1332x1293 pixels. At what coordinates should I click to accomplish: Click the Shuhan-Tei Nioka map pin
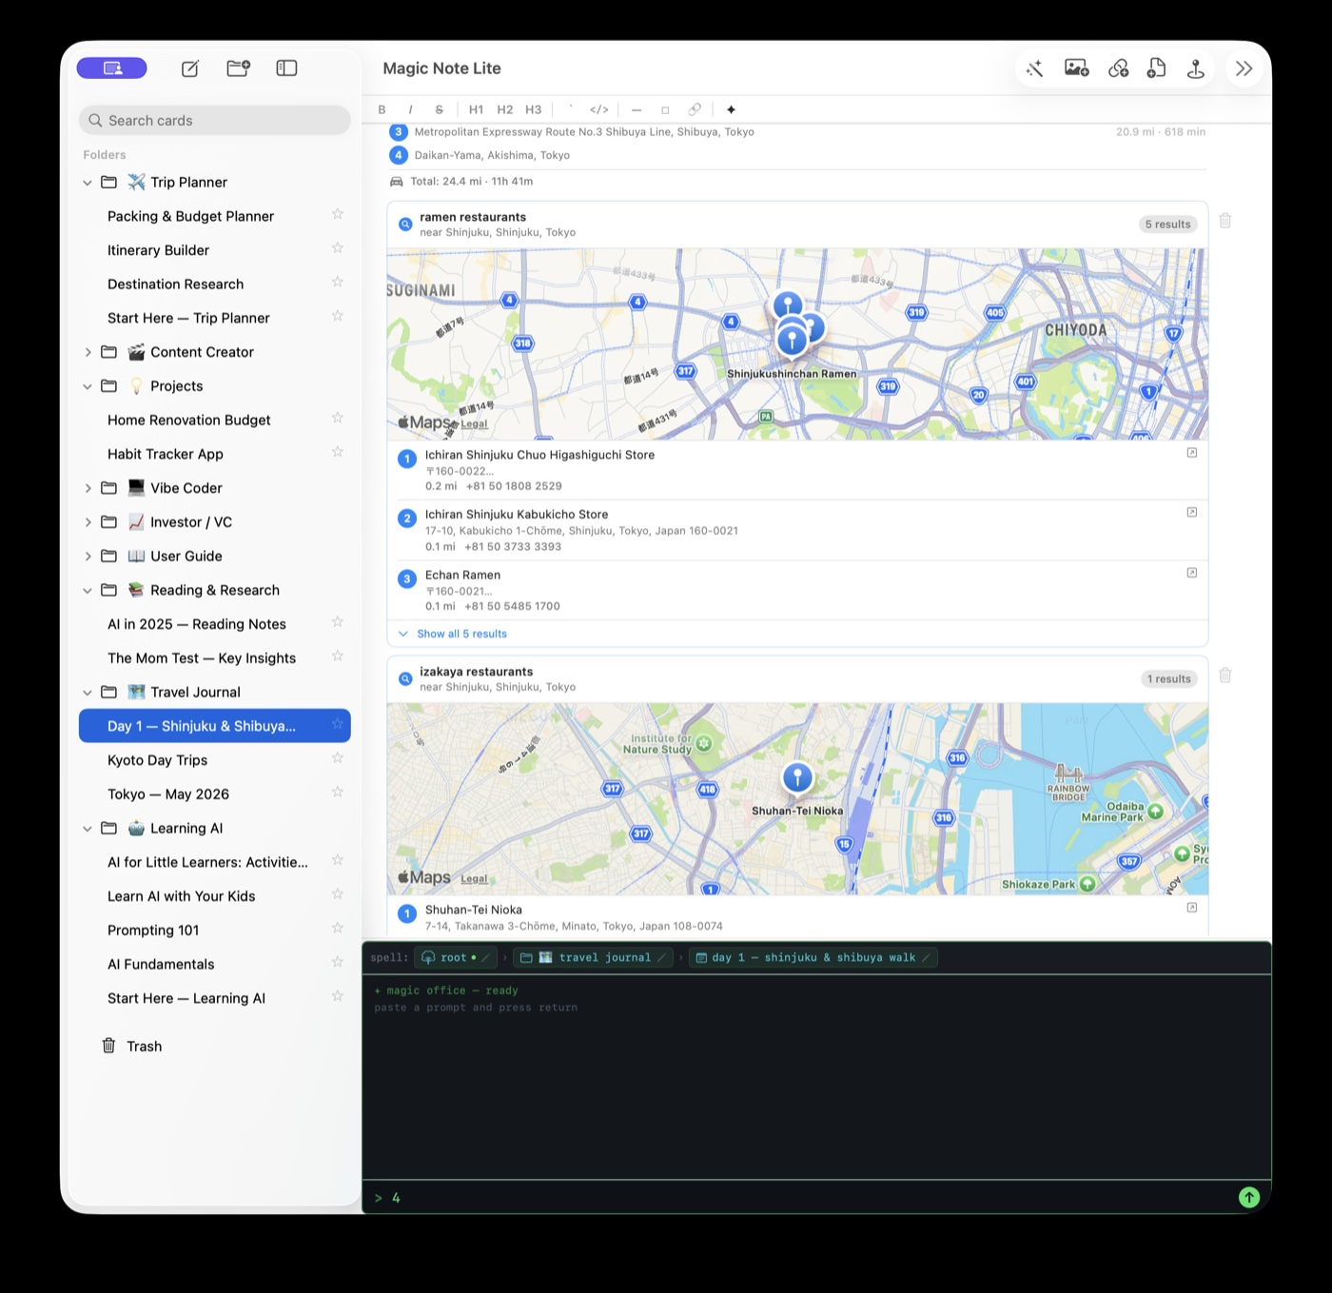pos(797,777)
